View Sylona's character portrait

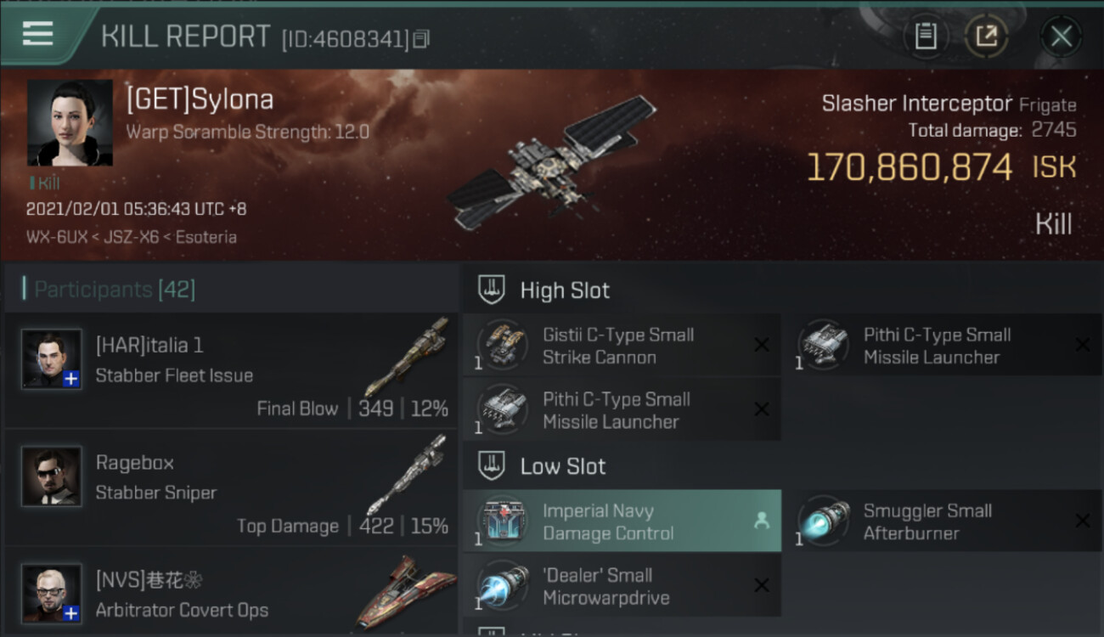(x=70, y=122)
